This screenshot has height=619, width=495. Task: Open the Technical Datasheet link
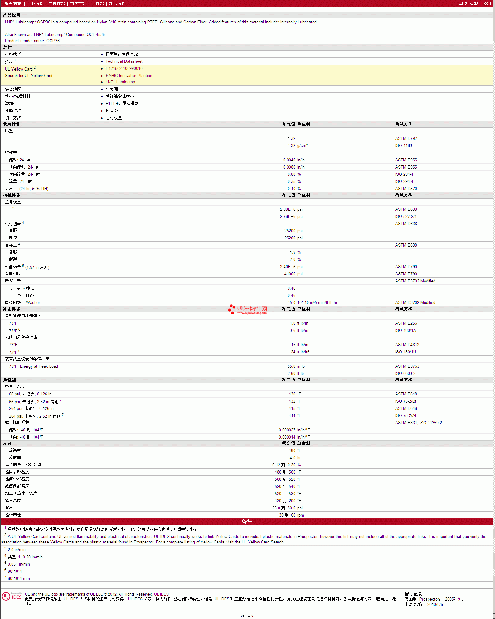pyautogui.click(x=124, y=61)
